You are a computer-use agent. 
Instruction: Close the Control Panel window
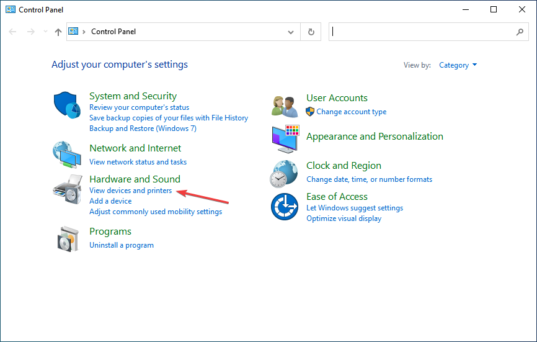522,9
